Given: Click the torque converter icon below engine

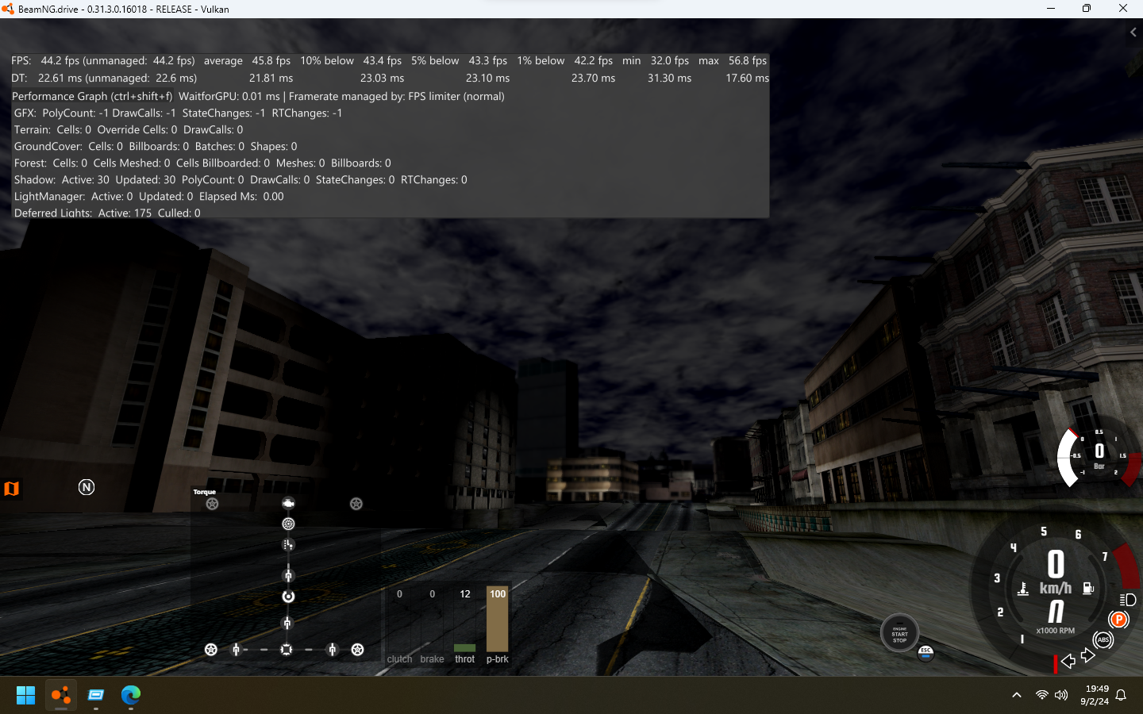Looking at the screenshot, I should click(x=288, y=524).
